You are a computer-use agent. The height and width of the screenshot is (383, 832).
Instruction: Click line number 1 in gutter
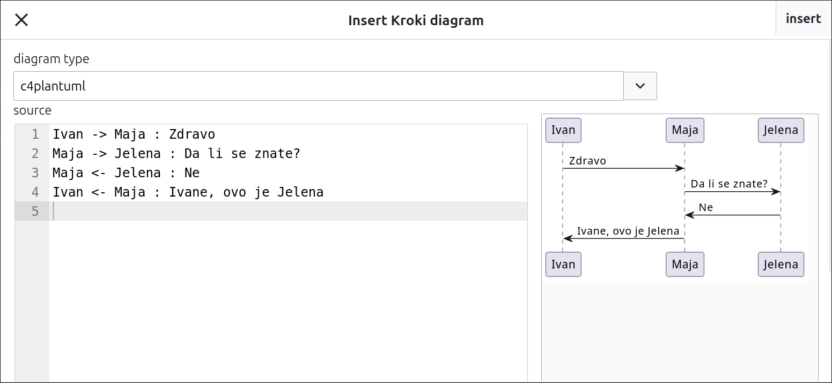point(35,134)
